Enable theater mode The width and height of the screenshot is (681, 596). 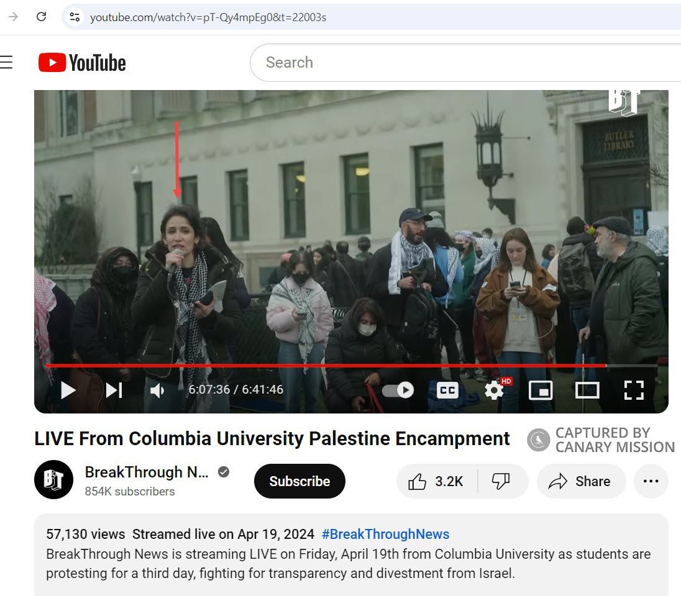pos(587,390)
